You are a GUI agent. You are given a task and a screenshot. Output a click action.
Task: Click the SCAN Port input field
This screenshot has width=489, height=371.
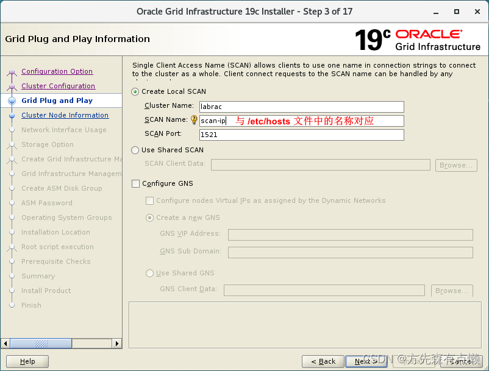(302, 135)
